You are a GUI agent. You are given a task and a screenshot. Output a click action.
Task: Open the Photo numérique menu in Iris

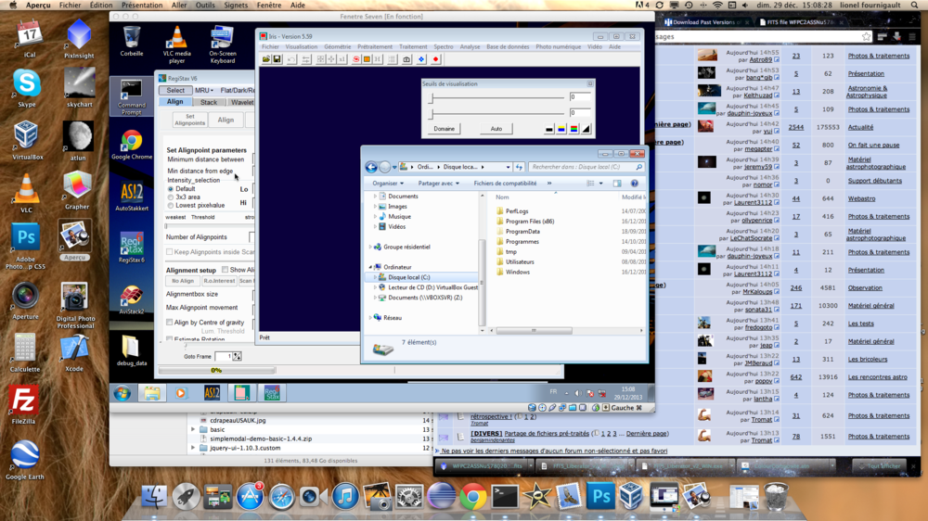(x=558, y=46)
